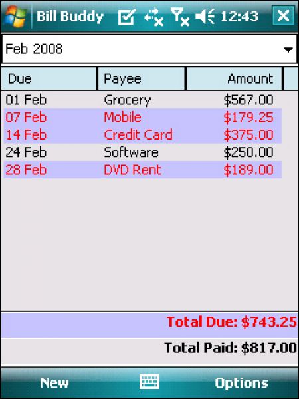Click the checkmark task icon in title bar
This screenshot has width=299, height=399.
point(126,17)
